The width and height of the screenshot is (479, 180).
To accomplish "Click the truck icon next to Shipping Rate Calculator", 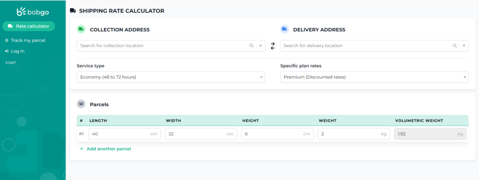I will point(73,11).
